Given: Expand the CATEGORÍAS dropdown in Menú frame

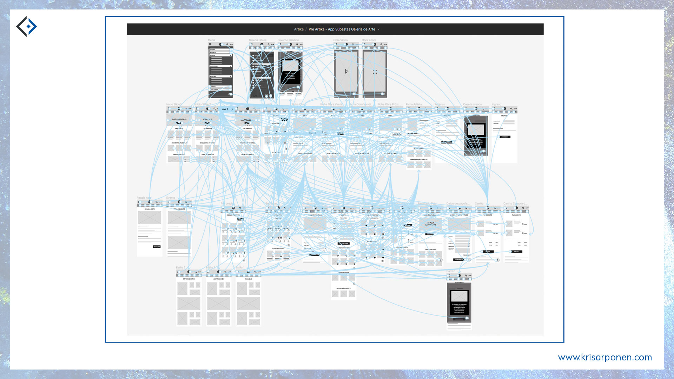Looking at the screenshot, I should coord(230,66).
